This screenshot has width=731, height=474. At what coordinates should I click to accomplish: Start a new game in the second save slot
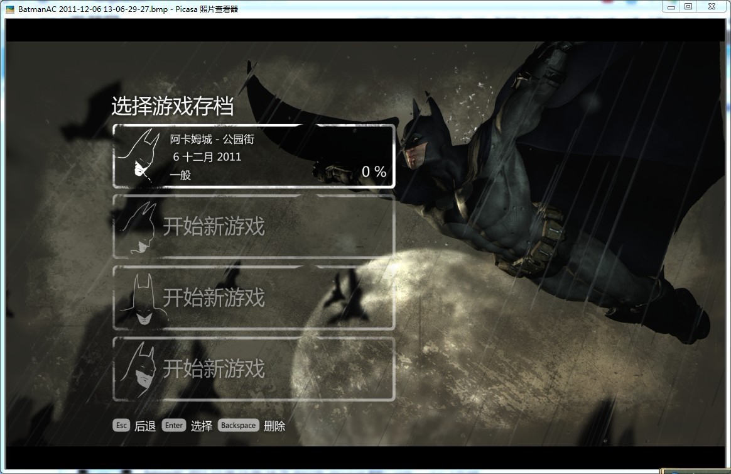(x=254, y=226)
